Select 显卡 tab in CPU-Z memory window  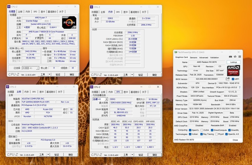[x=125, y=12]
